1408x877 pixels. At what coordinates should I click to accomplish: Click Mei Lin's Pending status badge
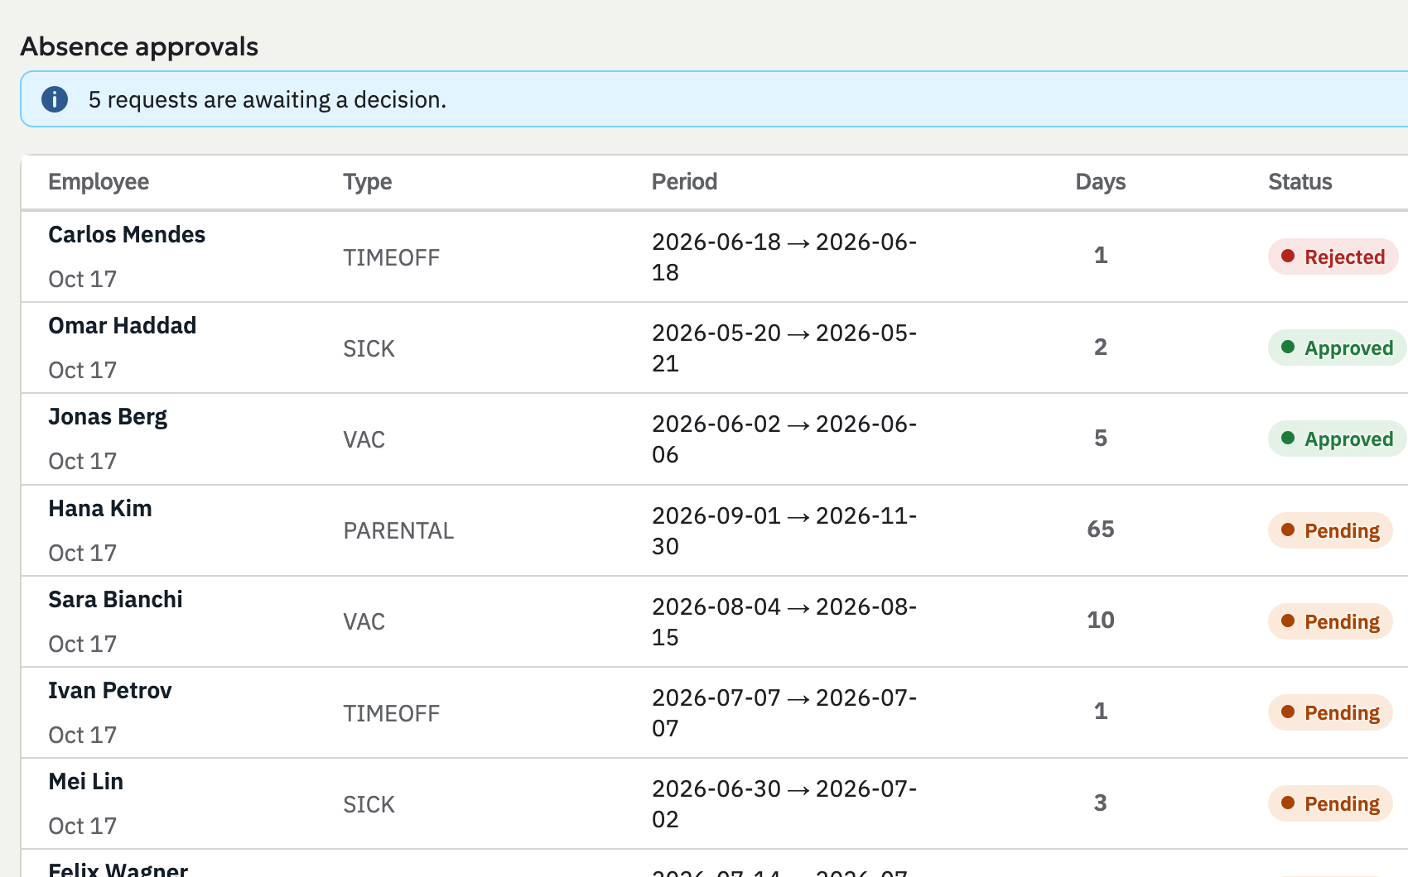1330,803
